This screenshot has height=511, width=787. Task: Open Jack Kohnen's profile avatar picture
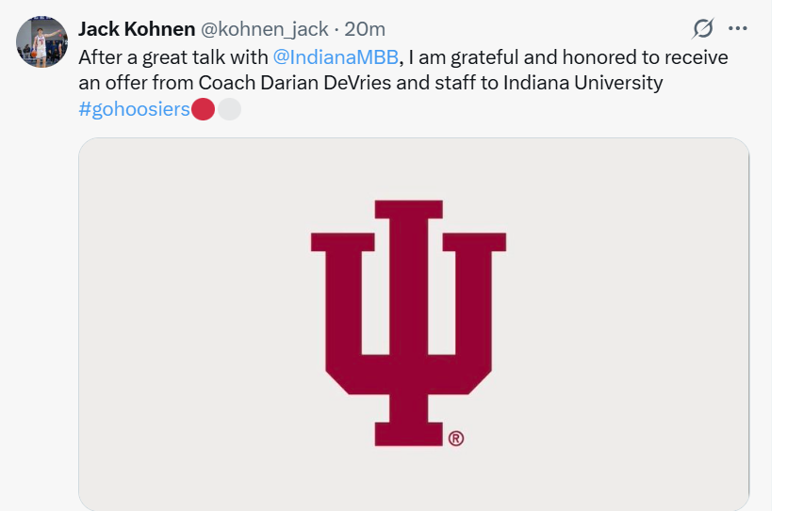pyautogui.click(x=42, y=42)
